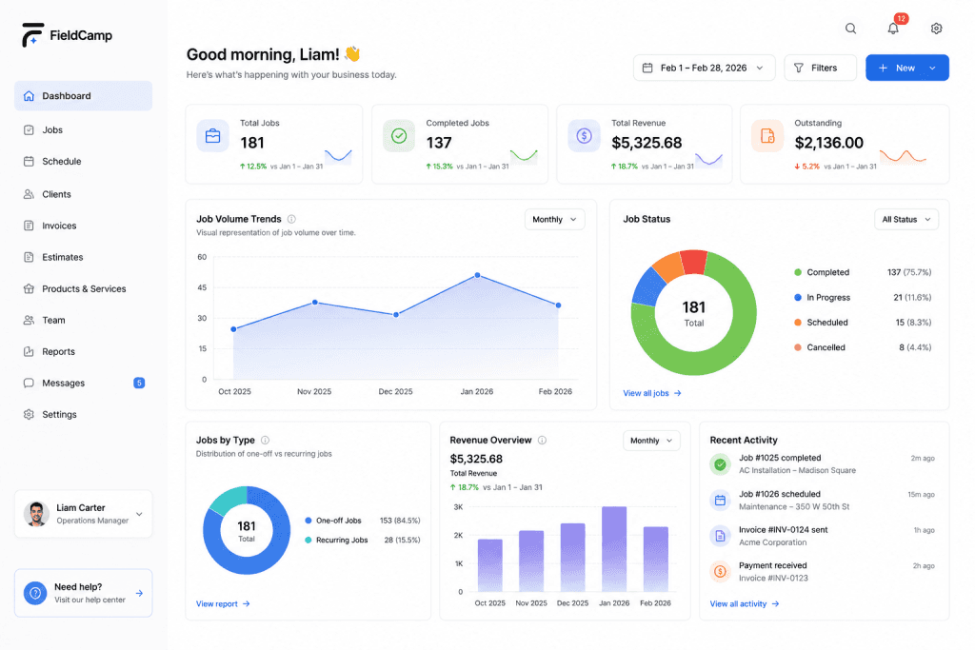975x650 pixels.
Task: Click the 'AC Installation – Madison Square' text
Action: 797,470
